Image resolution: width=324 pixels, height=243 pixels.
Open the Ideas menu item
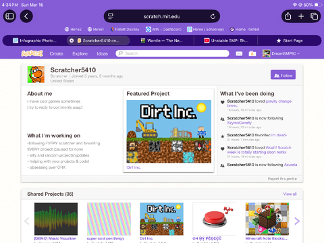103,53
